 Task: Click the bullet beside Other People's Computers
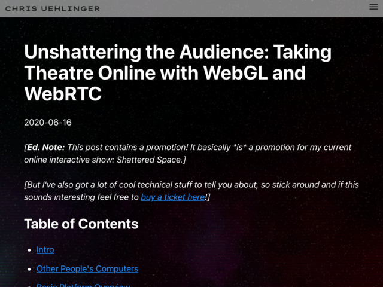[29, 269]
